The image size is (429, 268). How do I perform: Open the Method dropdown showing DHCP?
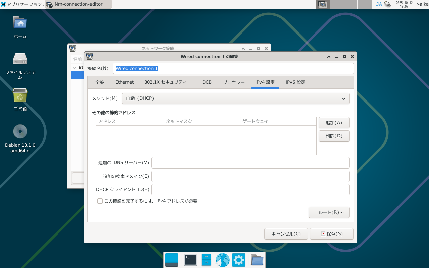point(236,98)
